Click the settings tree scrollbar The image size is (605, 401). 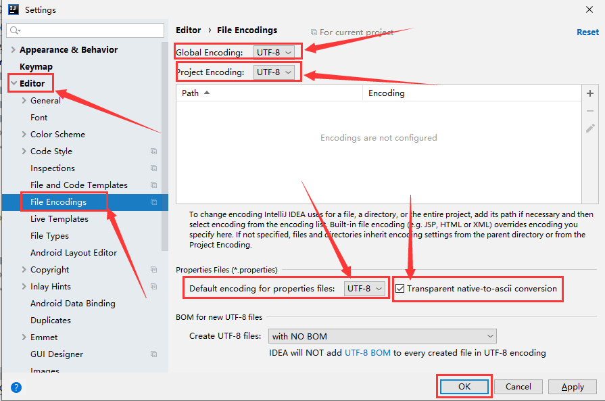pos(165,147)
